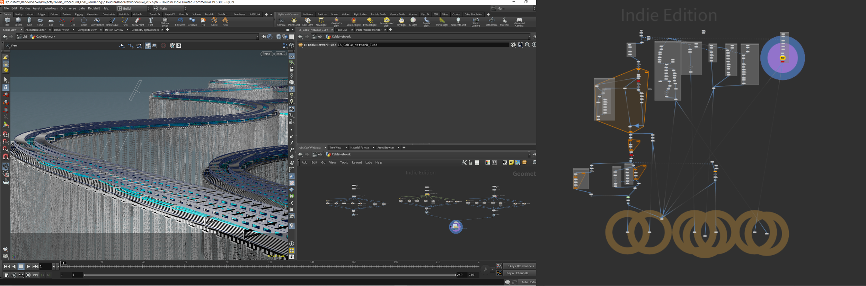Open the Main take dropdown at top right
Image resolution: width=866 pixels, height=286 pixels.
pyautogui.click(x=513, y=8)
